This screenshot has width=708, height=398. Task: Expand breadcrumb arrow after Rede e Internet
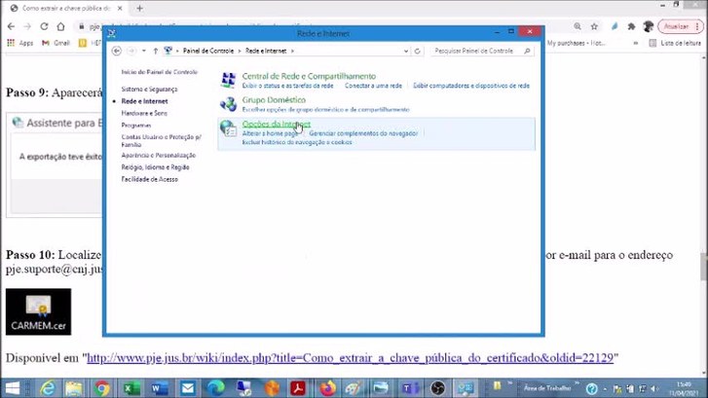(x=292, y=51)
